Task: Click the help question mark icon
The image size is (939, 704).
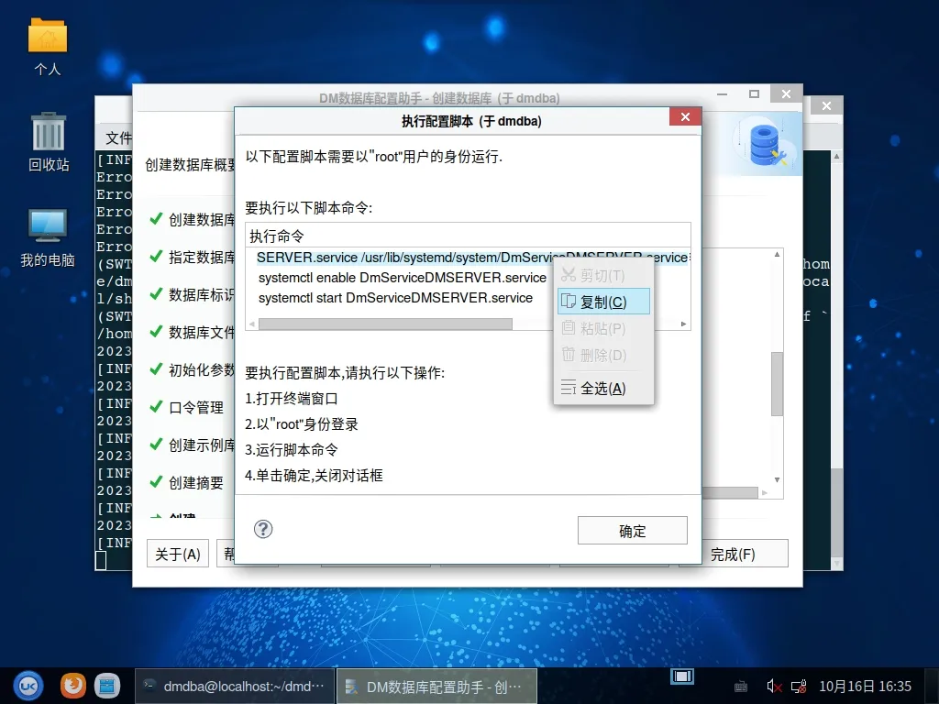Action: pos(263,529)
